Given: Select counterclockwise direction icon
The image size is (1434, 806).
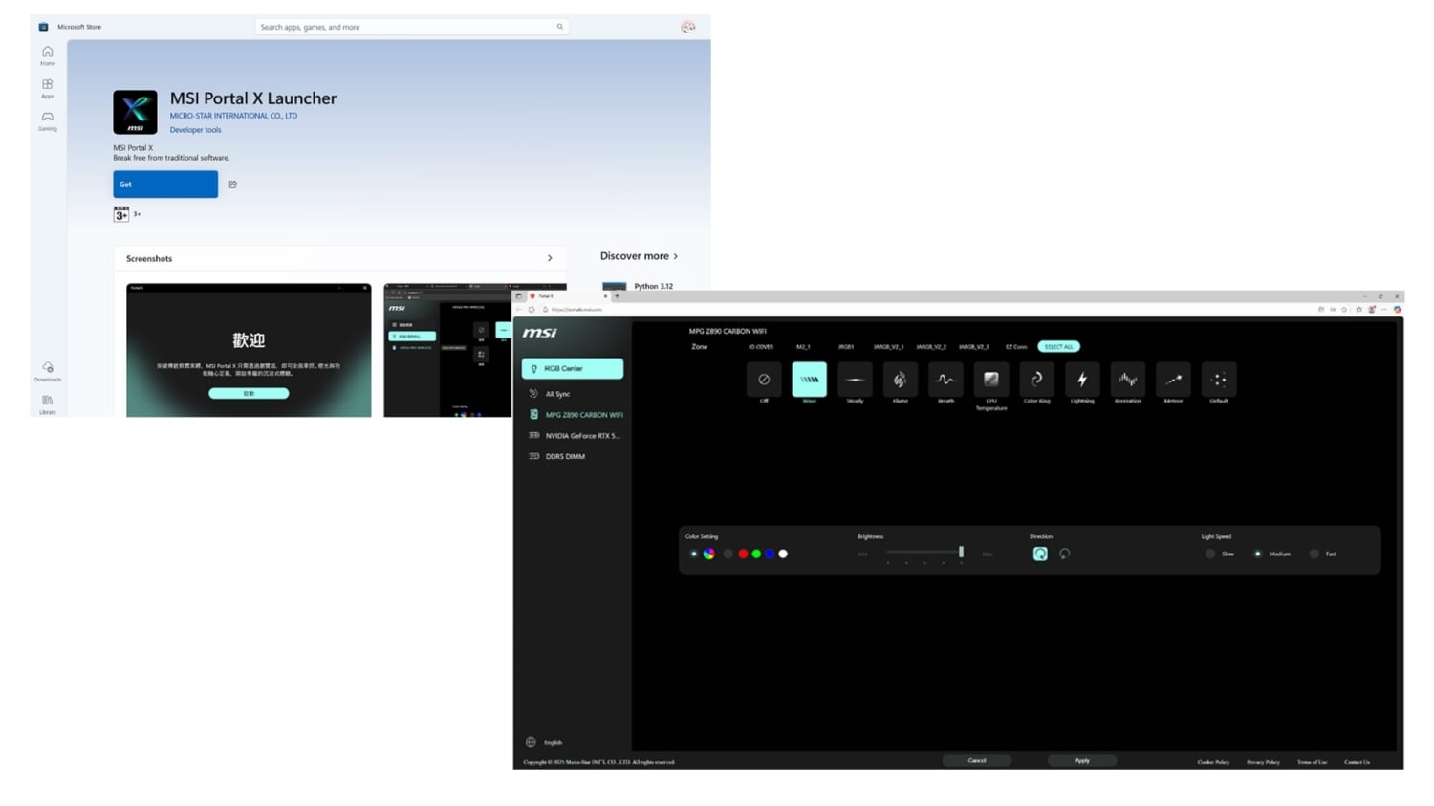Looking at the screenshot, I should point(1064,554).
